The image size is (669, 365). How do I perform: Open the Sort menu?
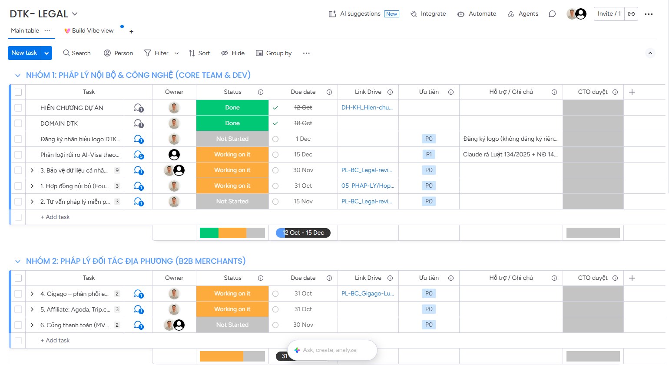(199, 53)
